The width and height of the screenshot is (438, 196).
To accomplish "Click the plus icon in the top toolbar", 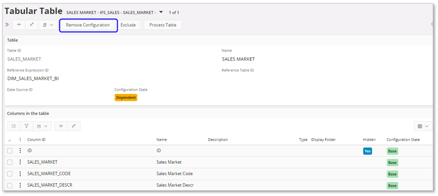I will point(19,25).
